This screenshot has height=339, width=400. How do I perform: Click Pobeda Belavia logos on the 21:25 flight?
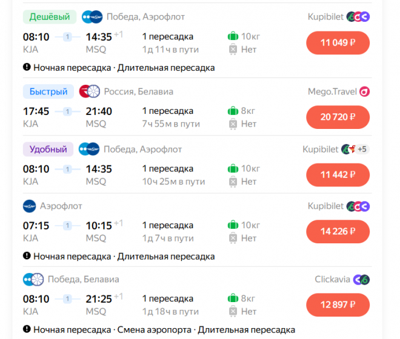coord(33,279)
